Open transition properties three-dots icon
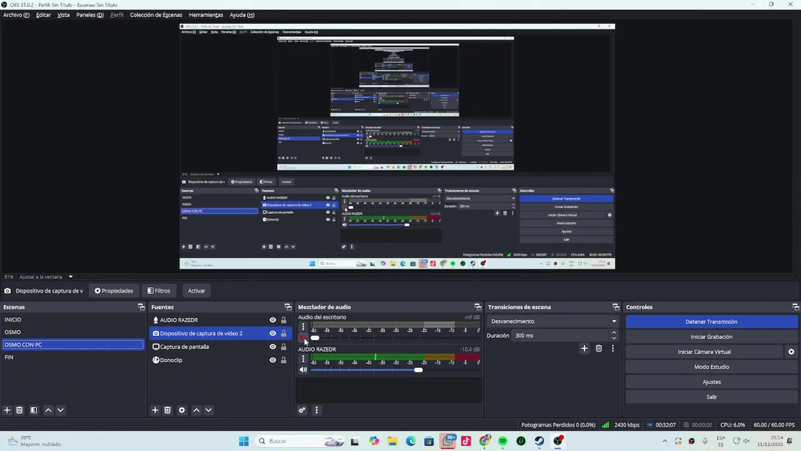 pos(613,348)
